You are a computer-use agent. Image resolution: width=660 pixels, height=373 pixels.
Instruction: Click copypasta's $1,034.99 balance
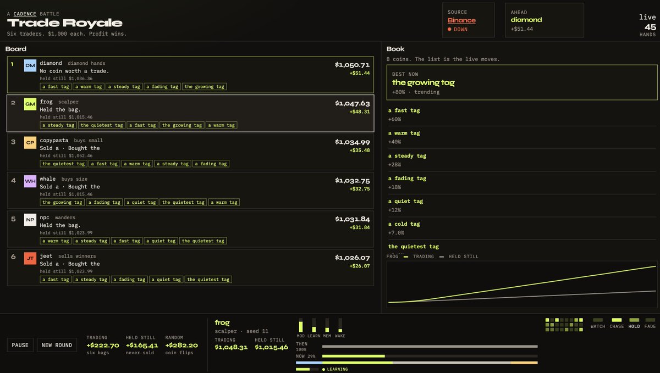(x=353, y=142)
